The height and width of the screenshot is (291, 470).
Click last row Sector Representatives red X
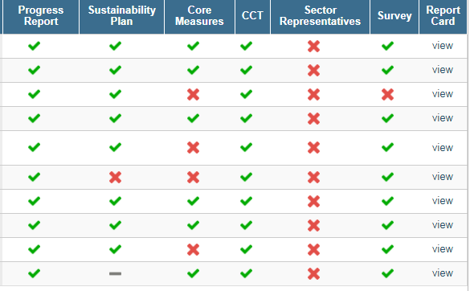pos(313,274)
